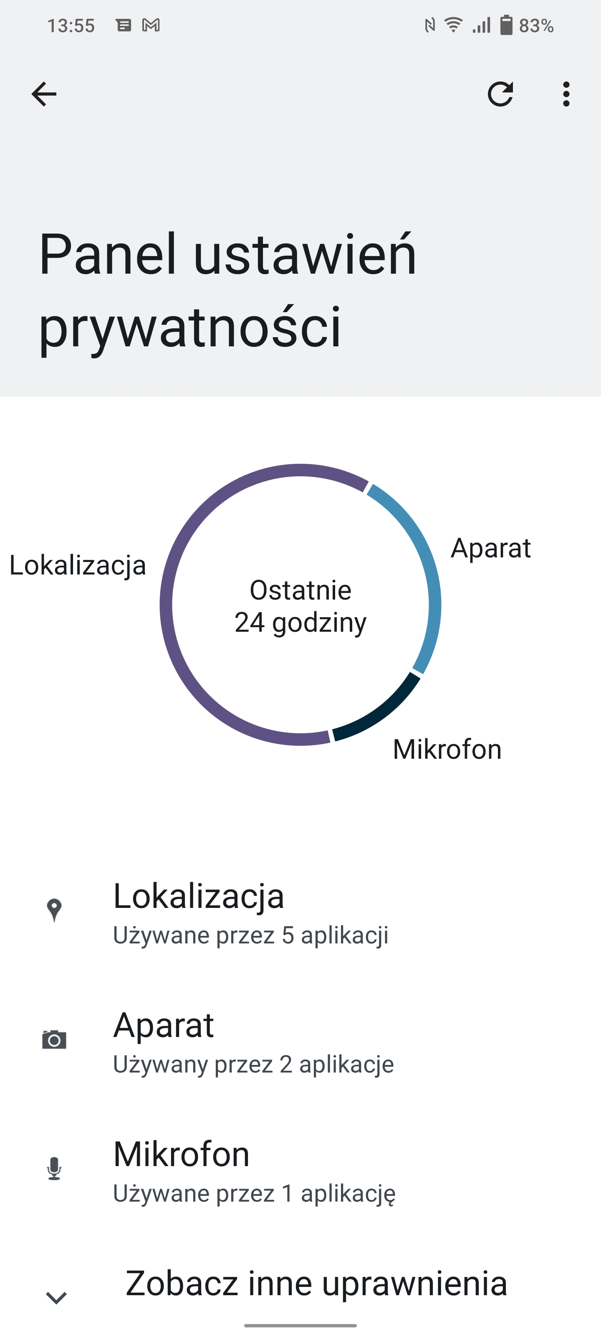Tap the back arrow icon
Image resolution: width=601 pixels, height=1337 pixels.
[x=44, y=94]
